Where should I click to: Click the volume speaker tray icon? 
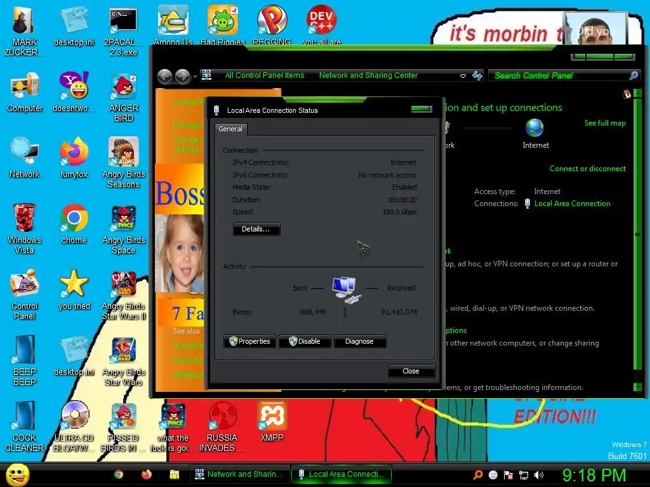[x=539, y=475]
